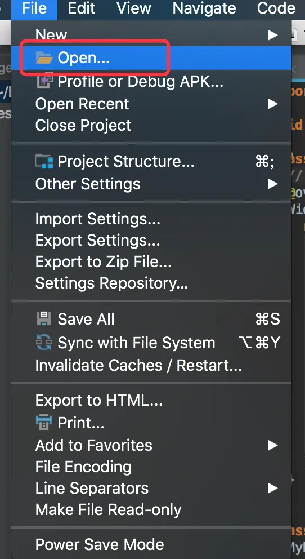Open the Navigate menu
The height and width of the screenshot is (559, 305).
(204, 8)
